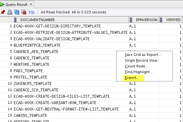Select the ZUKENCR5_TEMPLATE cell
This screenshot has width=183, height=122.
coord(71,84)
